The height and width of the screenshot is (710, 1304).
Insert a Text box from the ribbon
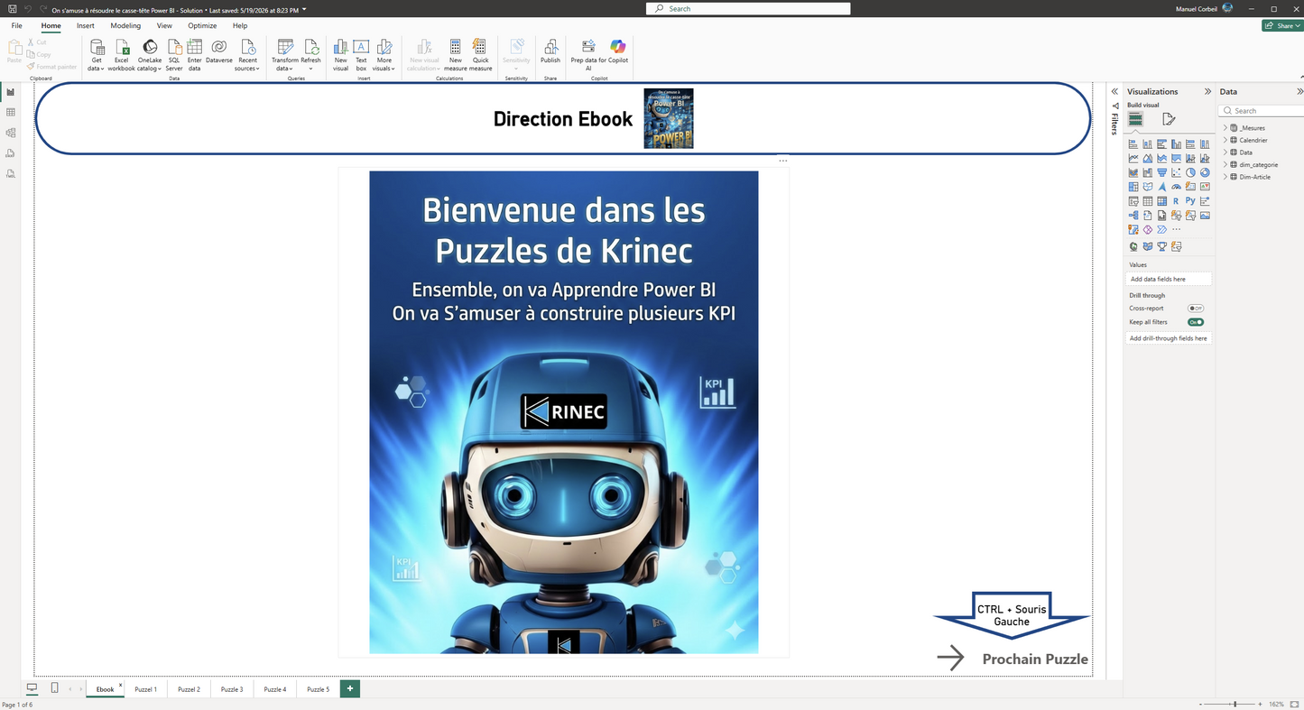tap(361, 55)
